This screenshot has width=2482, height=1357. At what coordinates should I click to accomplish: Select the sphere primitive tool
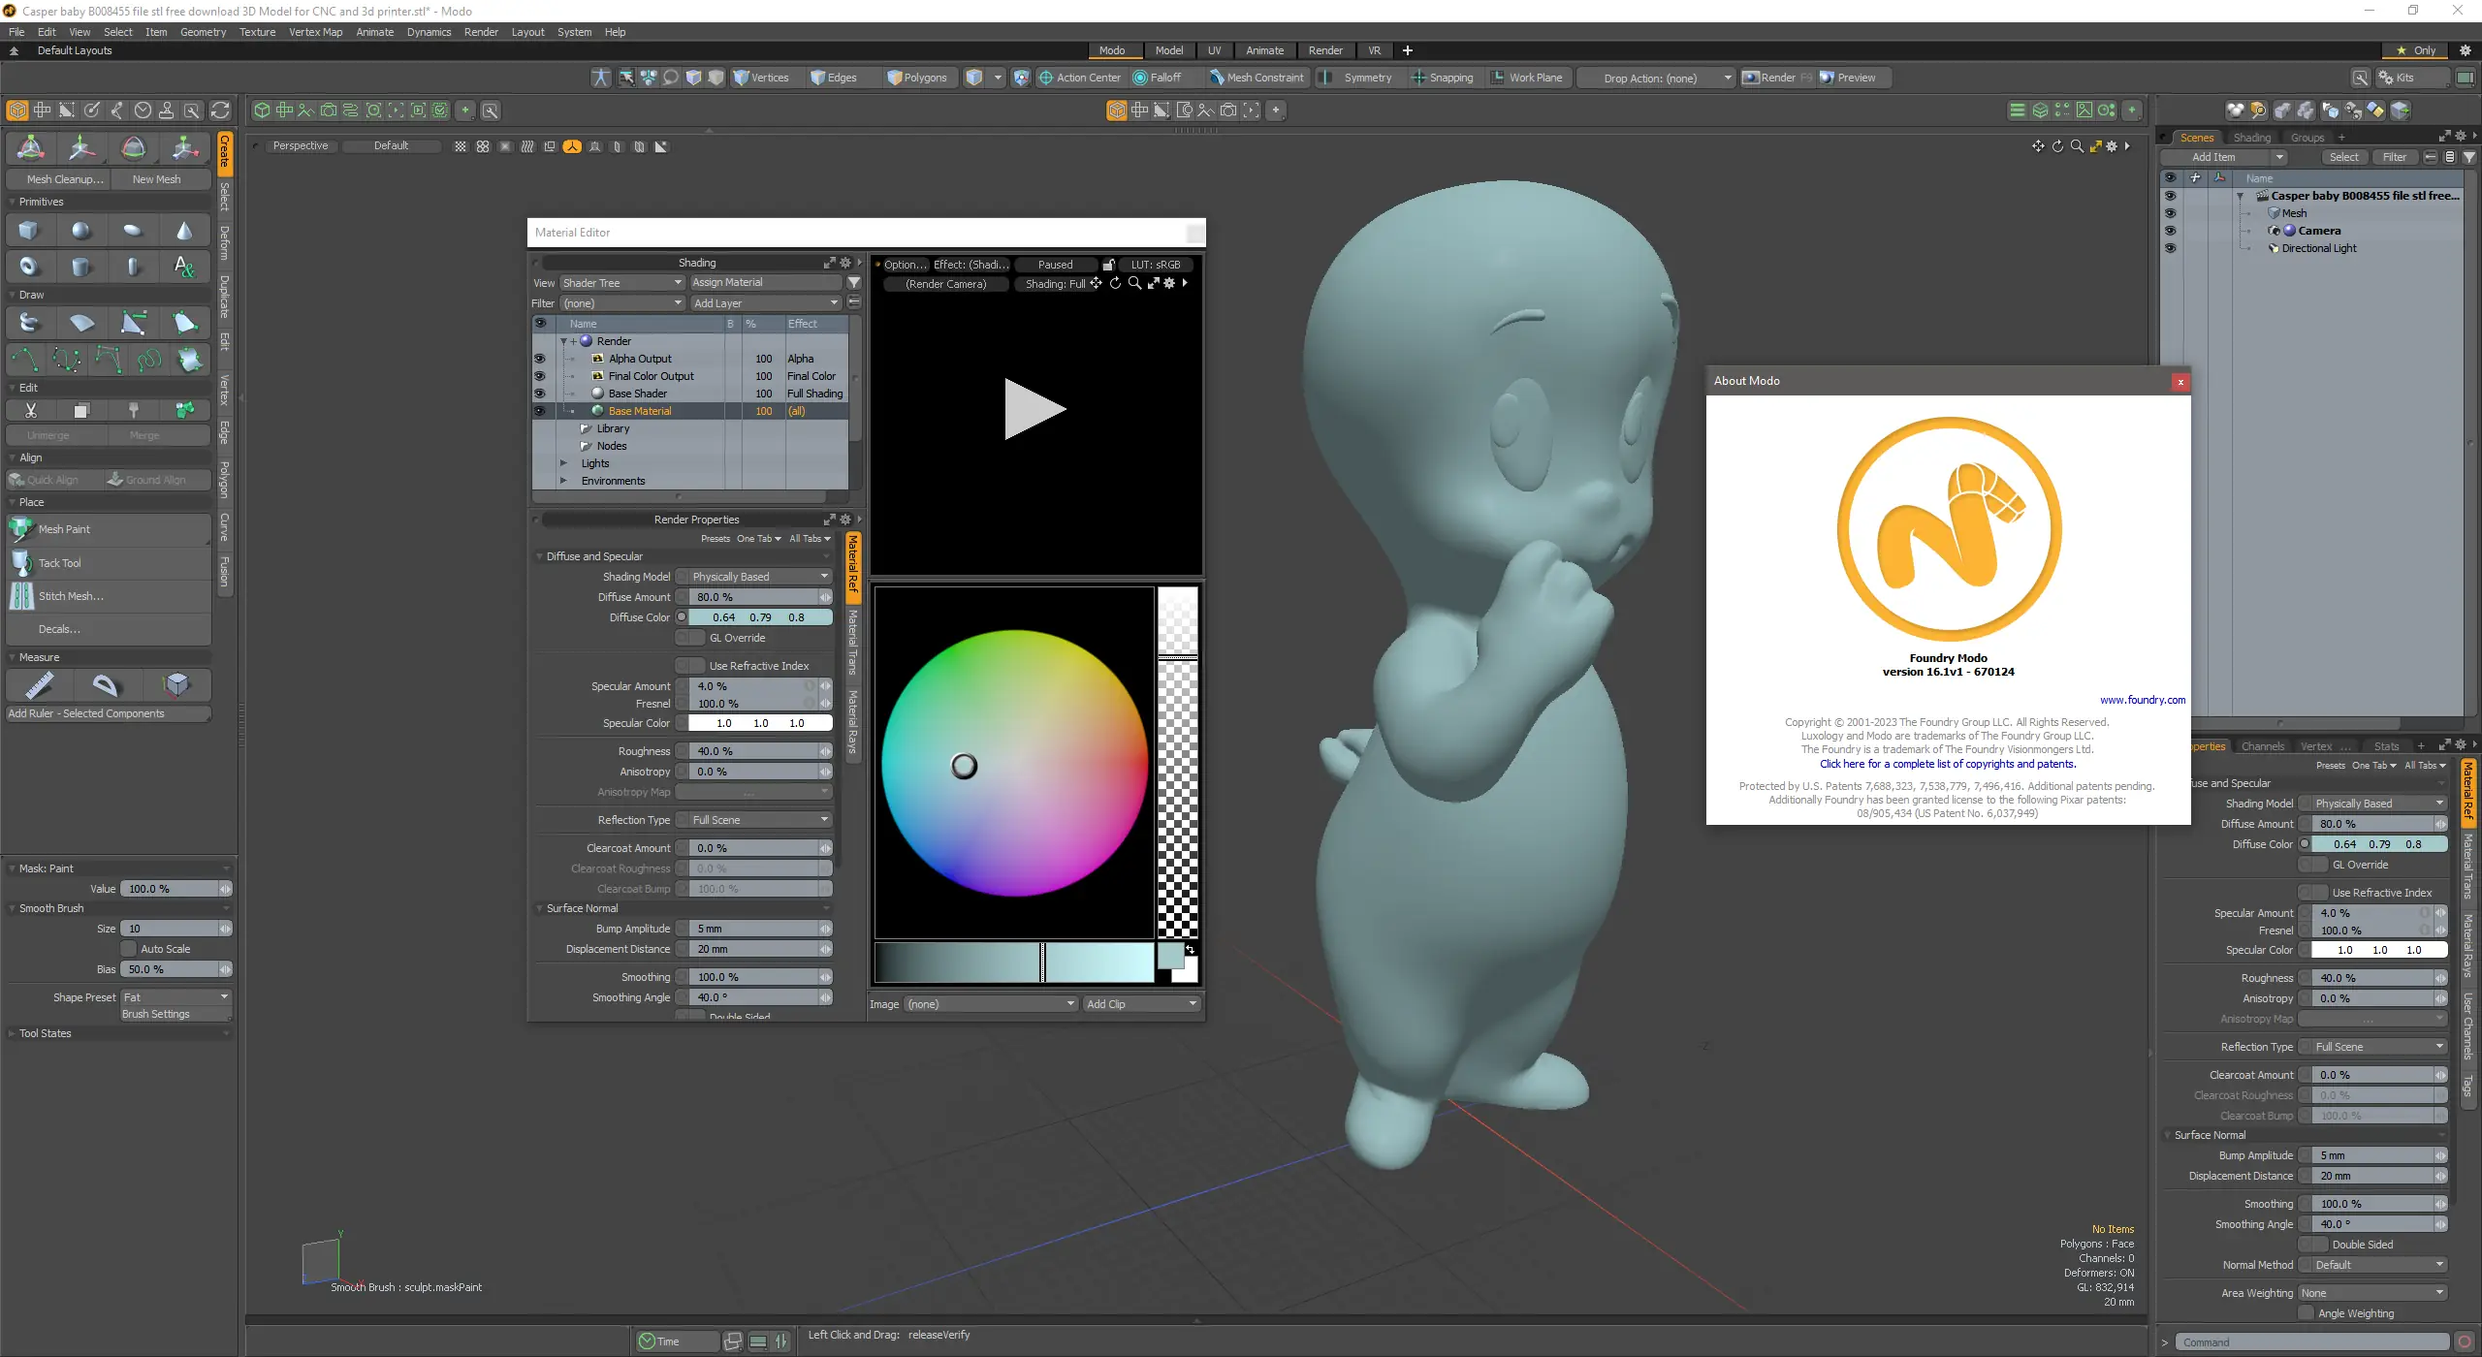click(x=81, y=231)
